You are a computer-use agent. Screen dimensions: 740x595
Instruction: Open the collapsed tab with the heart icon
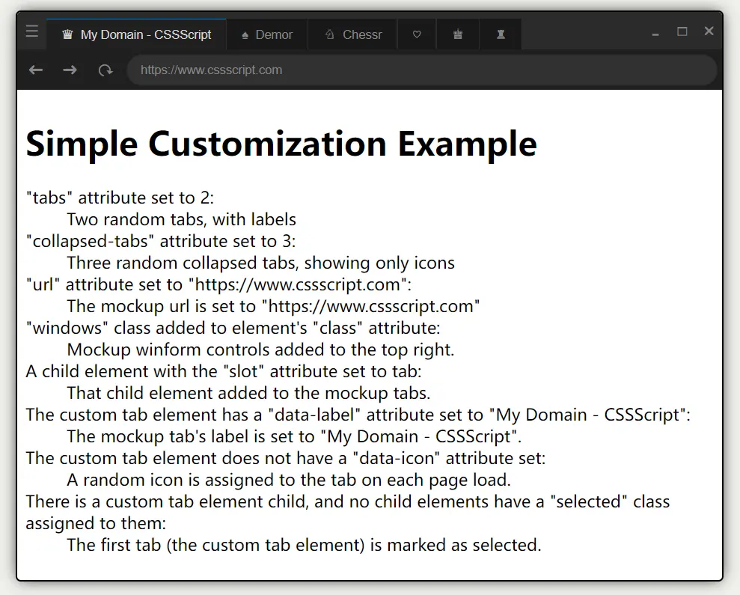[x=417, y=34]
